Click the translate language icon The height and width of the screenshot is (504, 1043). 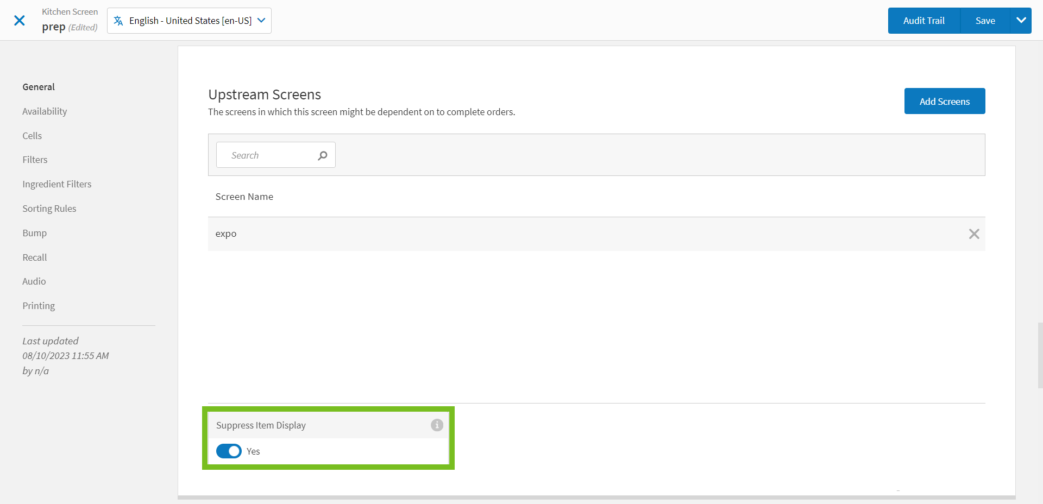pos(118,21)
